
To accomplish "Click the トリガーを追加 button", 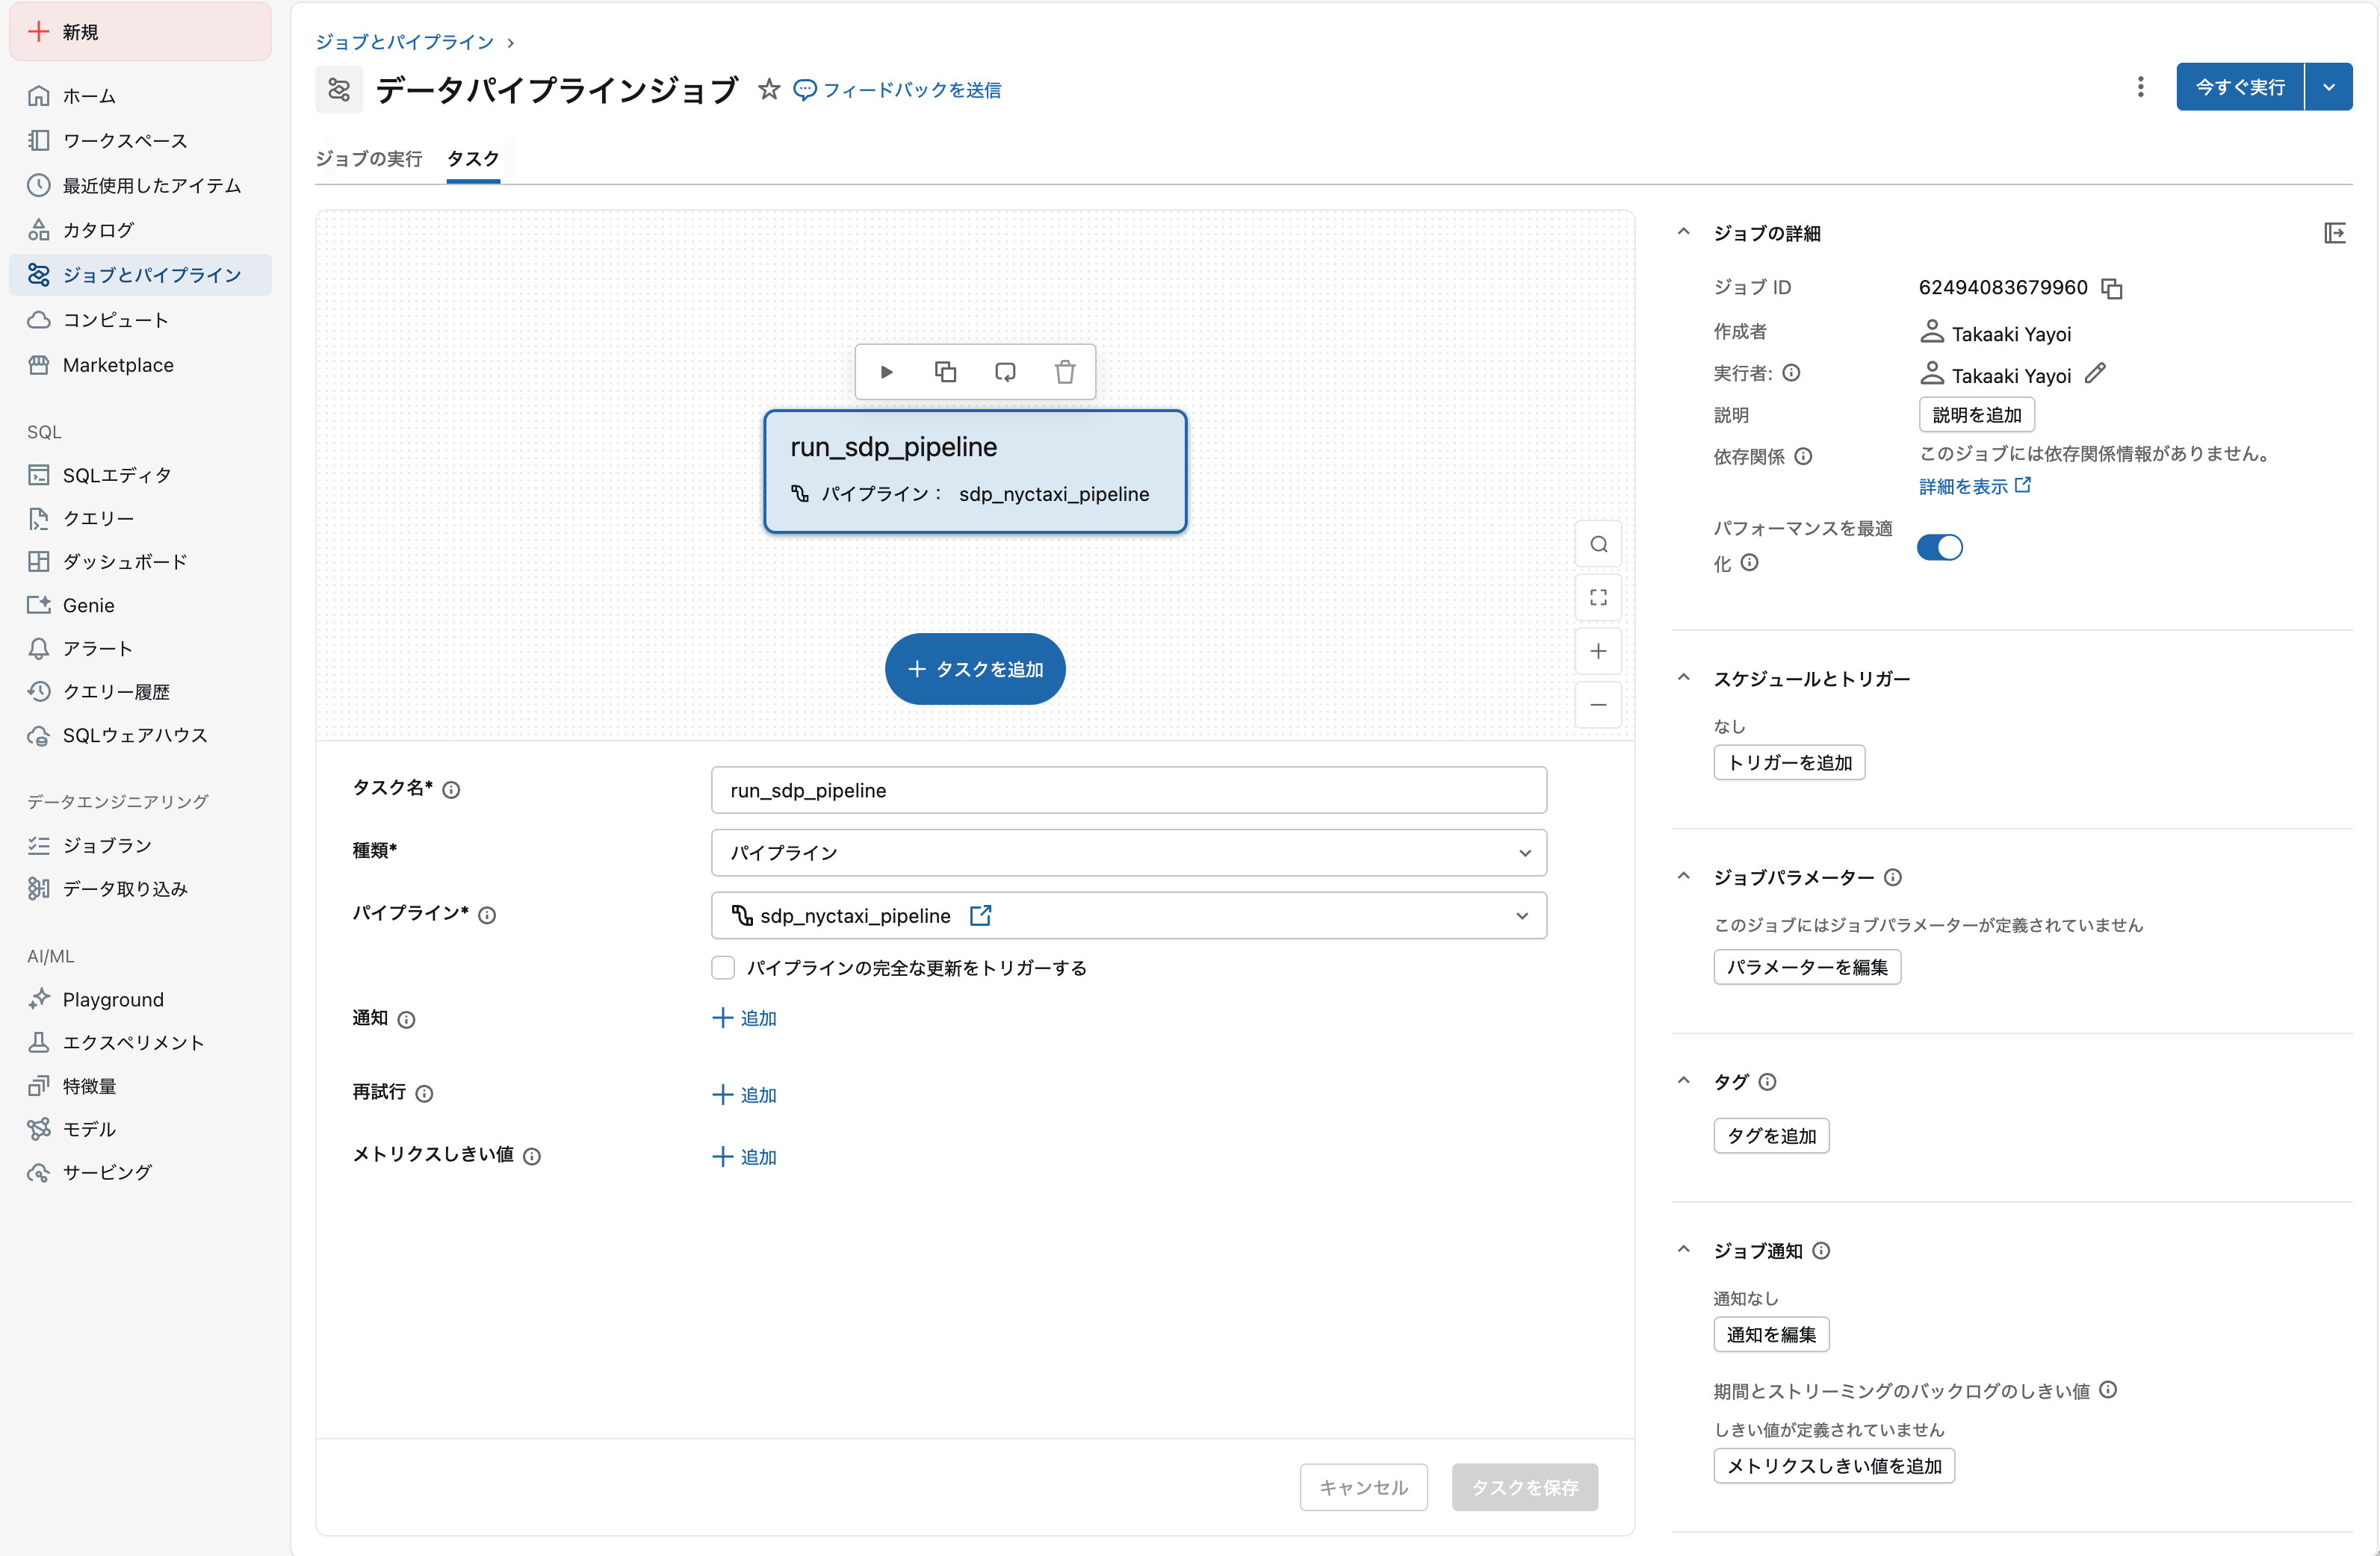I will [x=1789, y=762].
